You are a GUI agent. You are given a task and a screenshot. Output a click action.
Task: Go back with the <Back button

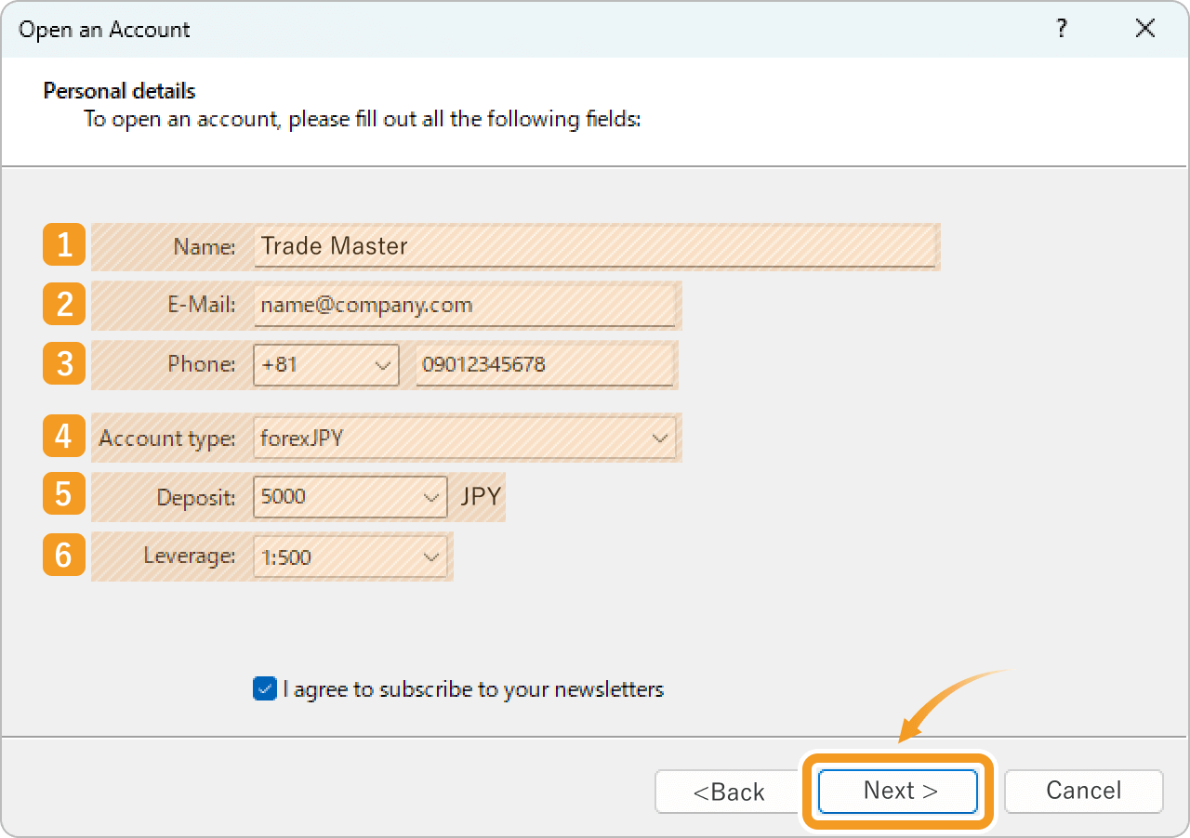(x=728, y=792)
